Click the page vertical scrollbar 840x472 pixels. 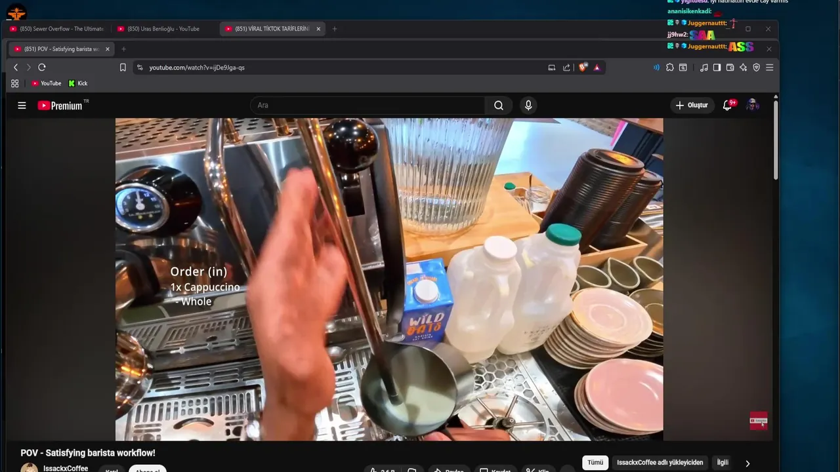[x=776, y=139]
